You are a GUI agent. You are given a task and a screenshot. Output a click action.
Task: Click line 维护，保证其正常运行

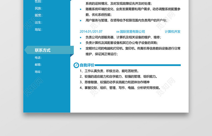(x=102, y=54)
